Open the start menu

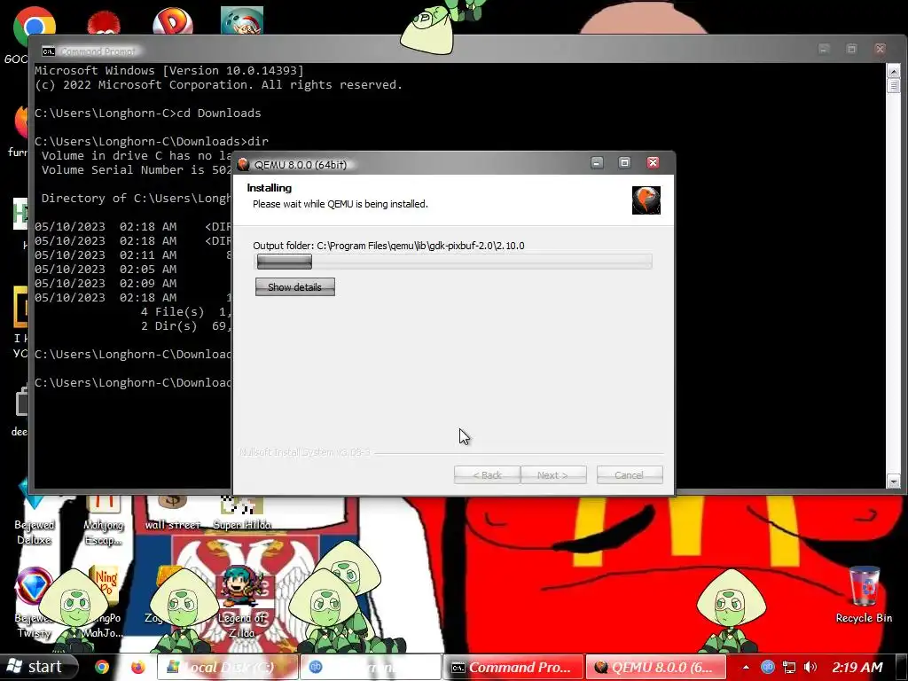[x=38, y=667]
